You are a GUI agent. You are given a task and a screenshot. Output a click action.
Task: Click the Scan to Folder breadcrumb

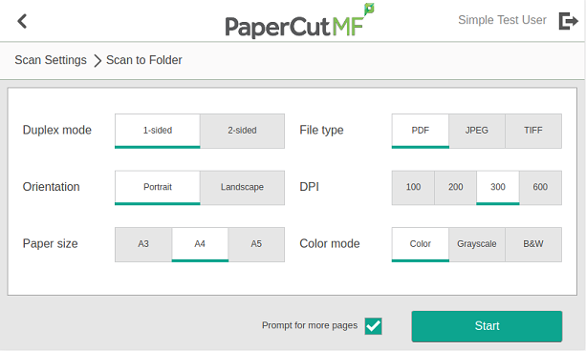144,60
